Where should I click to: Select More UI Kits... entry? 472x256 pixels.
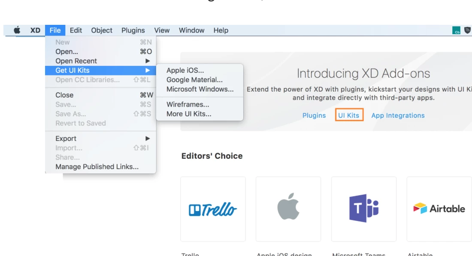point(200,114)
